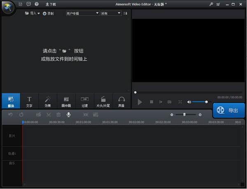Viewport: 247px width, 189px height.
Task: Click the scissors split tool
Action: point(49,114)
